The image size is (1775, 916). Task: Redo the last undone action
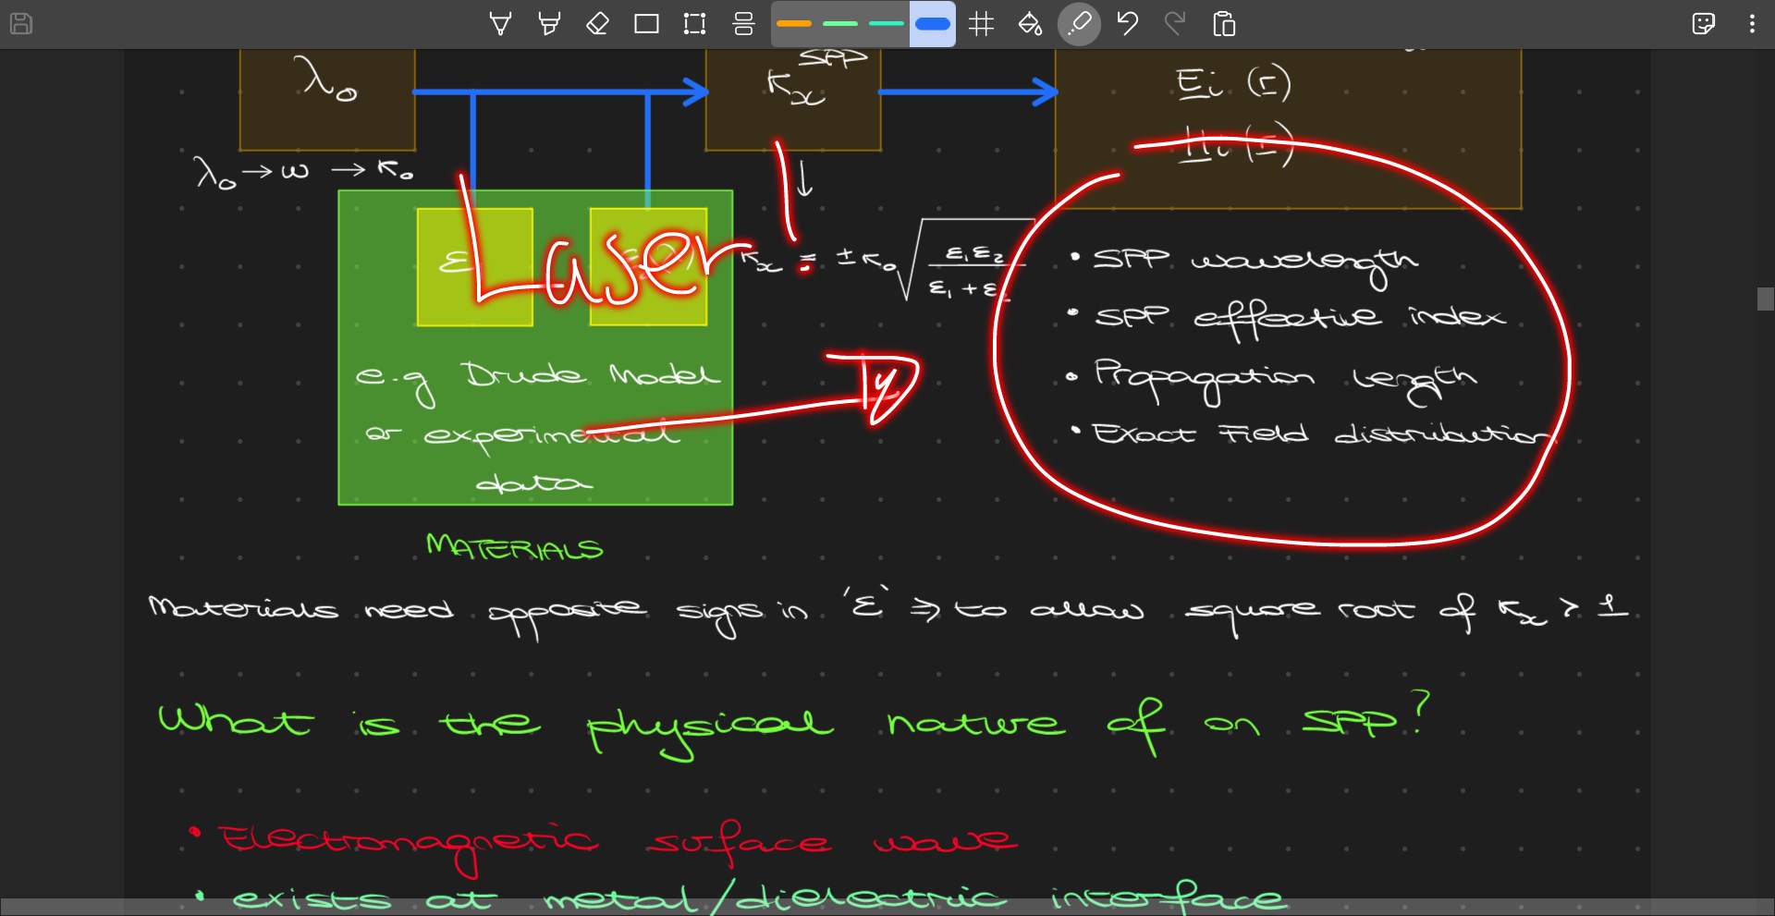(1176, 23)
